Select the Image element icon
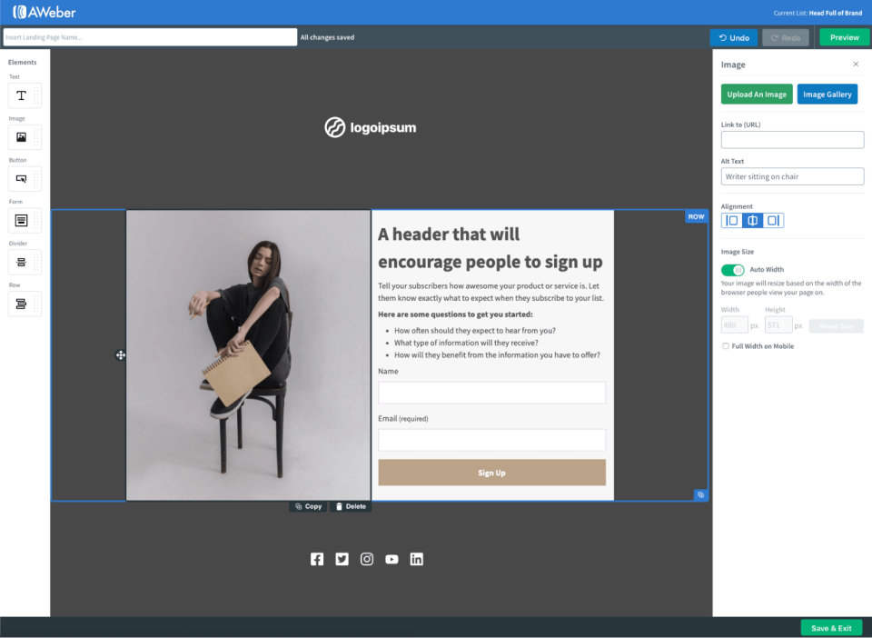 pos(25,136)
